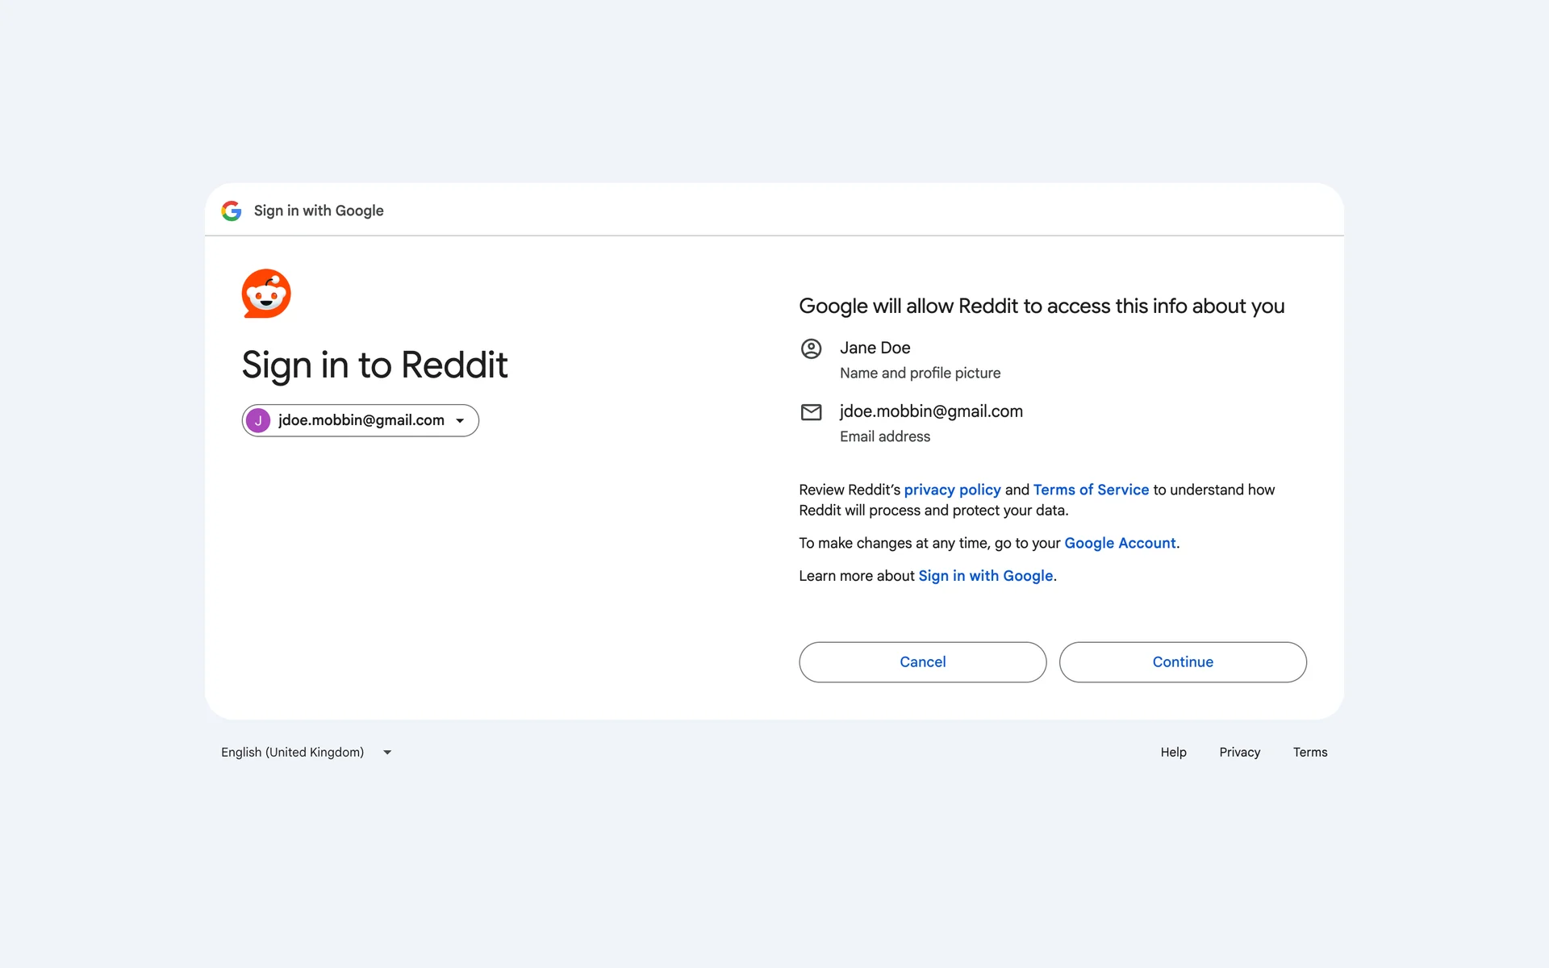The width and height of the screenshot is (1549, 968).
Task: Open Reddit's privacy policy link
Action: 952,490
